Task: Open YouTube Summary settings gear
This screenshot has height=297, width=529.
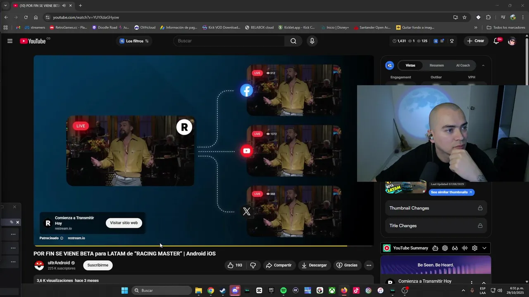Action: click(474, 248)
